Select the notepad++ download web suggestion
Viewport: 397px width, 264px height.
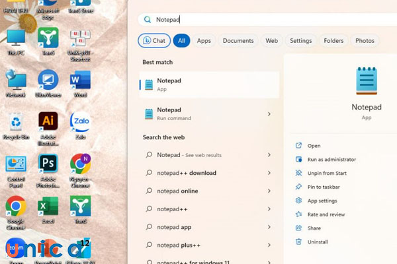(209, 173)
